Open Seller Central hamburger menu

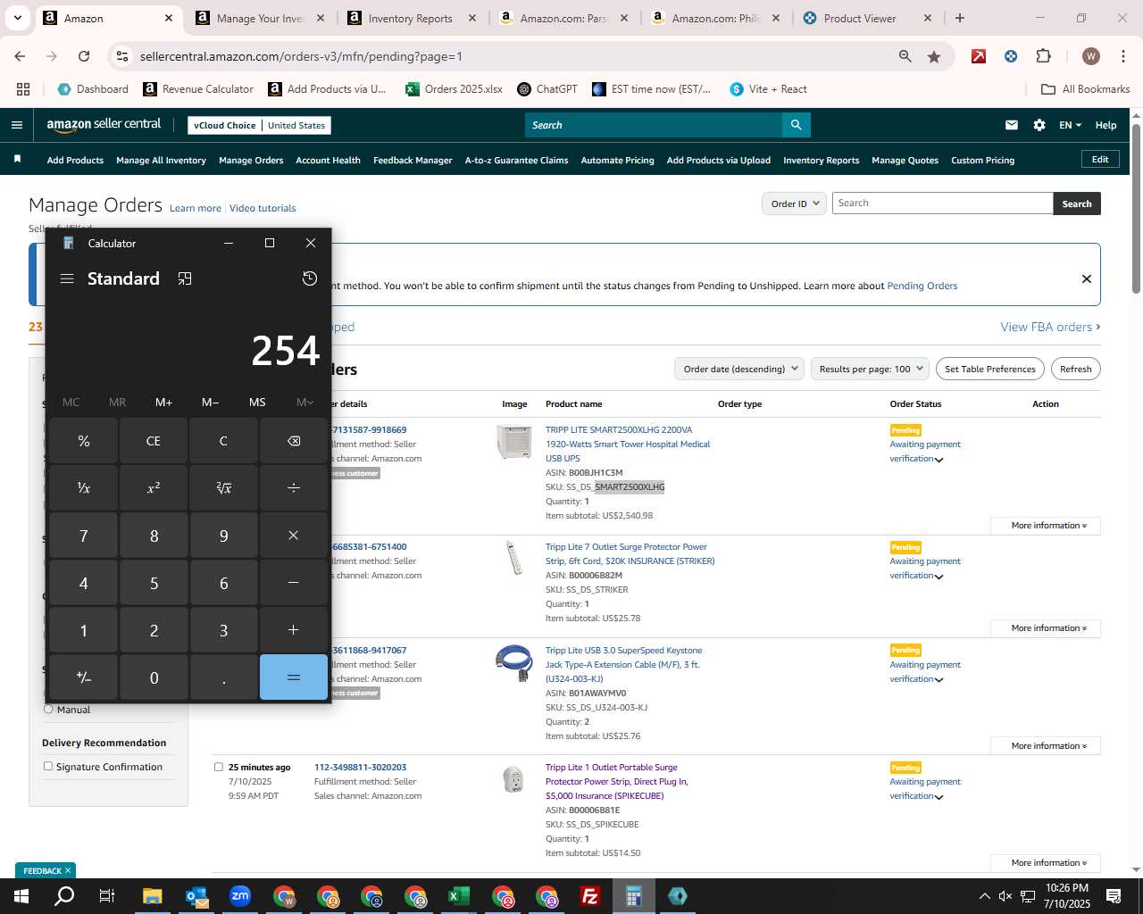point(16,125)
